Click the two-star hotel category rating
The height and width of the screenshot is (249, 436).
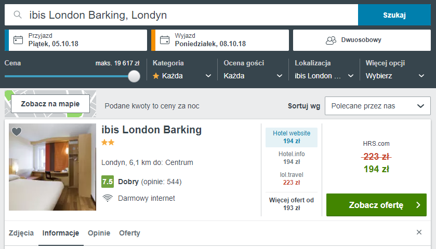tap(108, 143)
